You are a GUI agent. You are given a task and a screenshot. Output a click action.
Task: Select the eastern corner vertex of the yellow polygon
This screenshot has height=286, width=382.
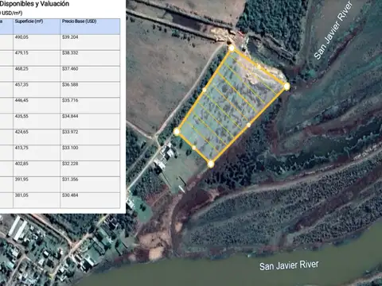286,87
